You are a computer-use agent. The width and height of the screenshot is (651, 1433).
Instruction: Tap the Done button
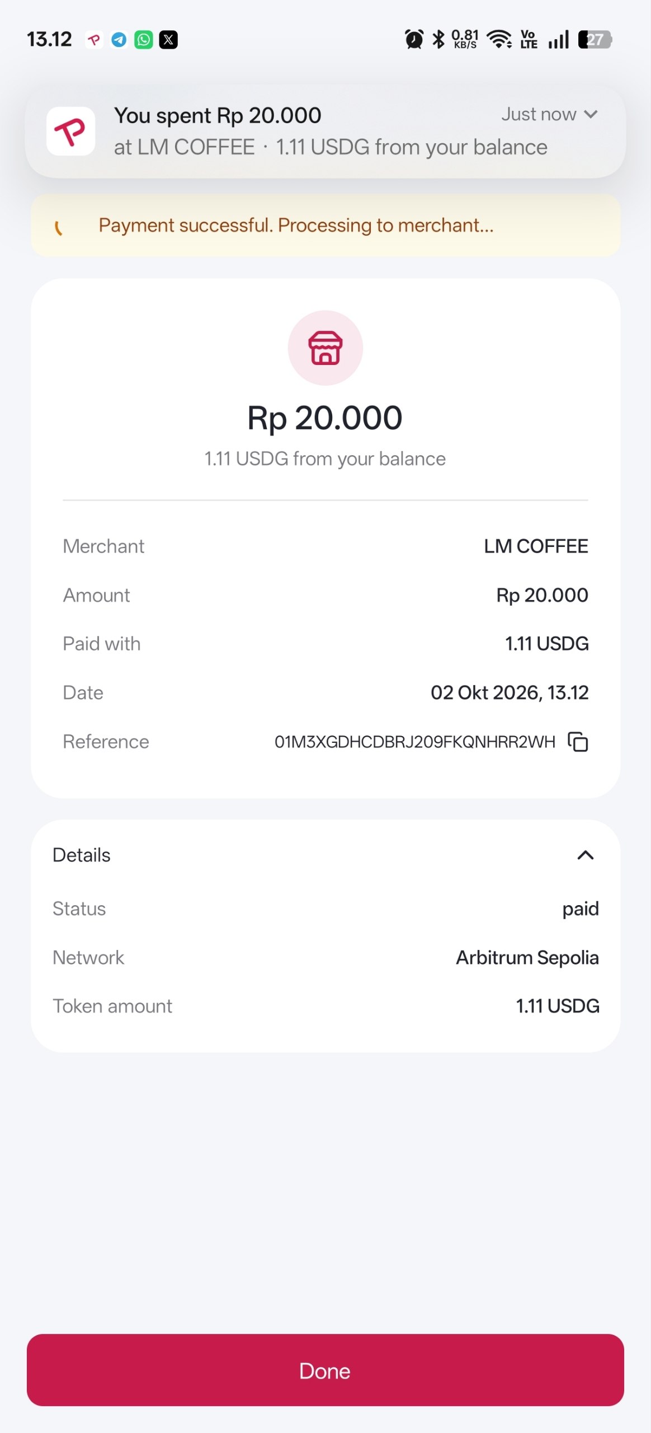coord(325,1370)
